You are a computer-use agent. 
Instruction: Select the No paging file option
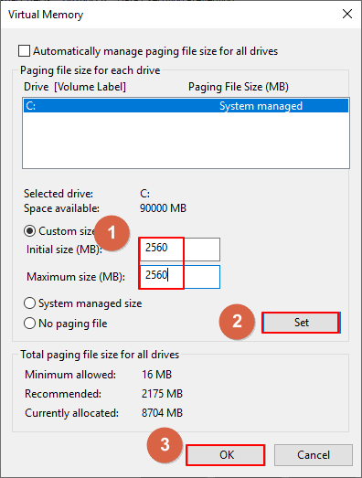click(x=29, y=324)
